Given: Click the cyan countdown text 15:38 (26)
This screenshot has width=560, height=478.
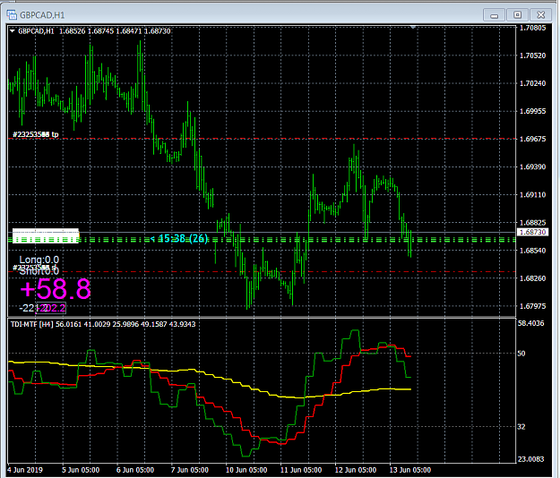Looking at the screenshot, I should 179,238.
